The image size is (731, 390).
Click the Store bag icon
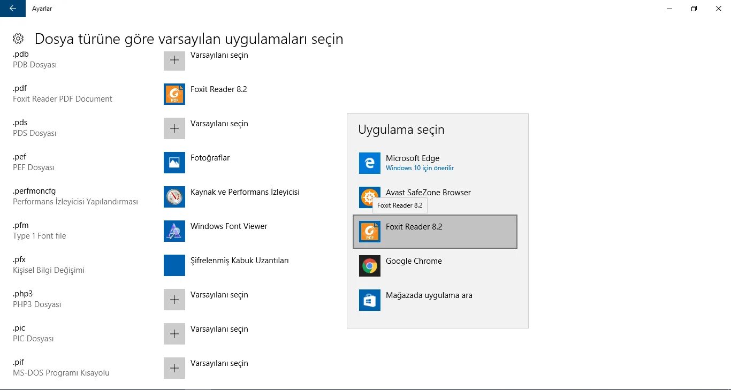[x=370, y=300]
